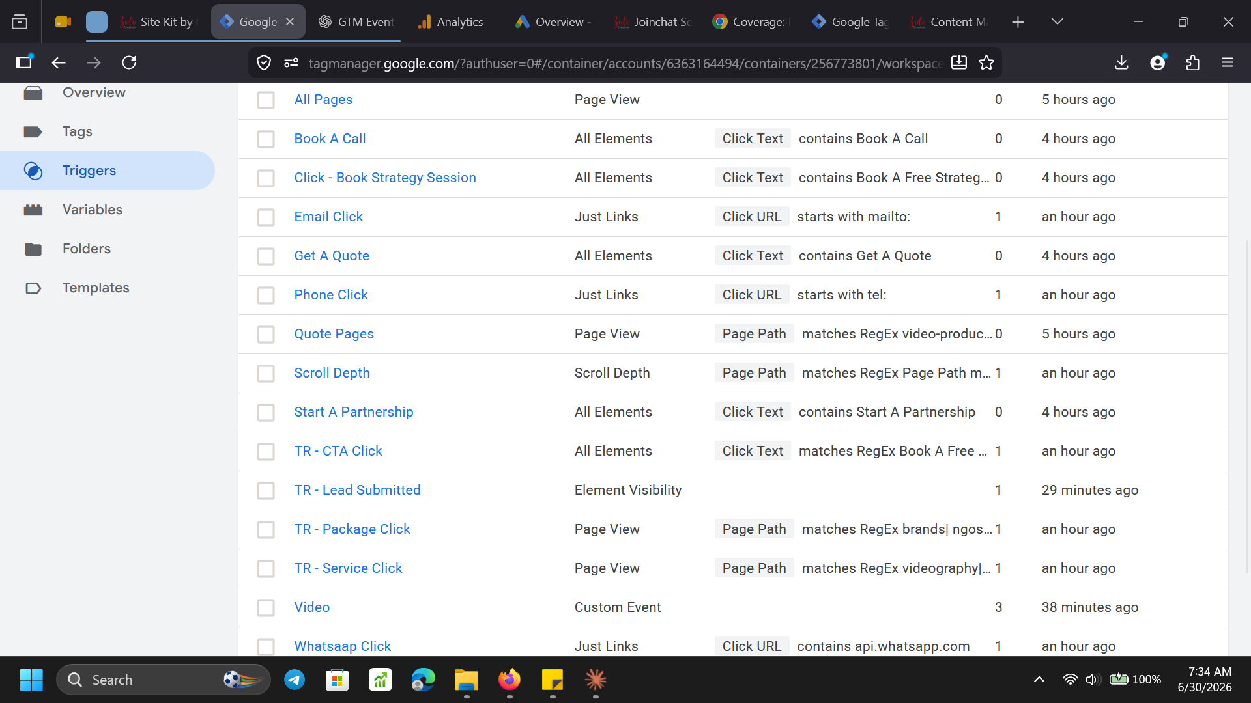Open the Get A Quote trigger

(x=332, y=256)
